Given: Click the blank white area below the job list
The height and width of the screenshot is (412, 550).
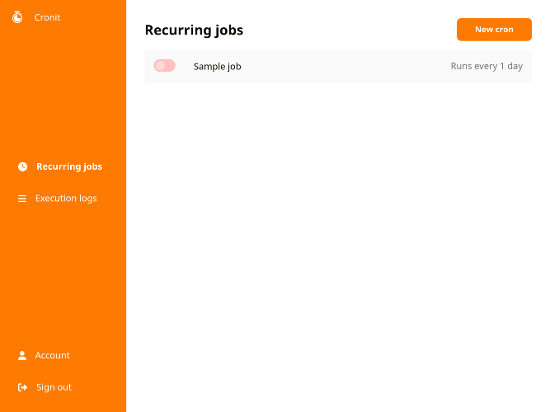Looking at the screenshot, I should point(338,247).
